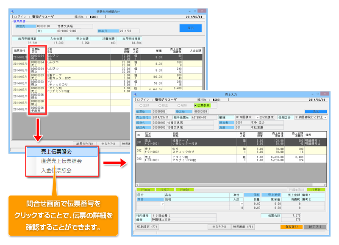The height and width of the screenshot is (245, 339).
Task: Click the 印刷設定 (F7) button
Action: tap(147, 227)
